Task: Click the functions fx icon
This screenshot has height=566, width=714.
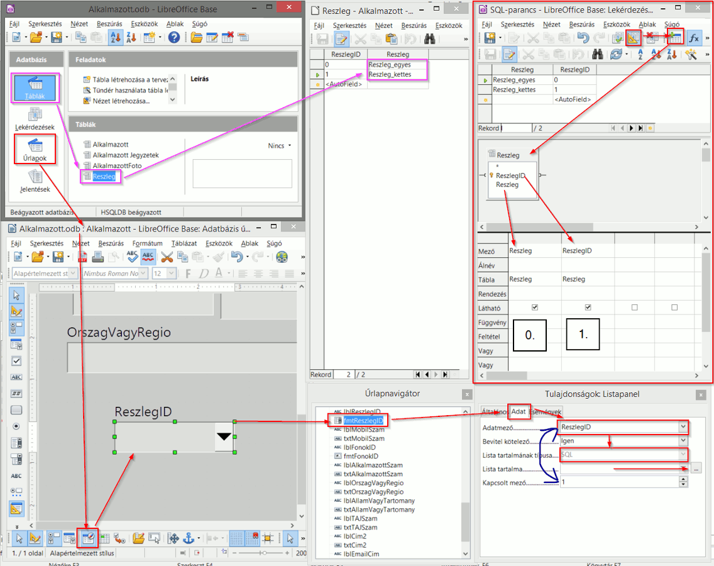Action: [x=694, y=38]
